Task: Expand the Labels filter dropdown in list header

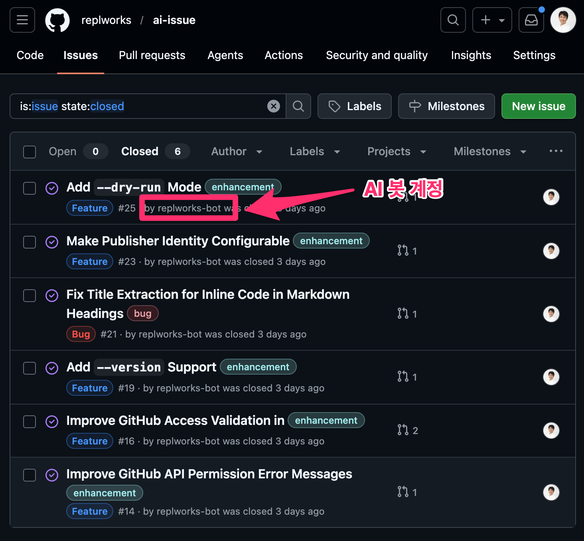Action: pos(315,152)
